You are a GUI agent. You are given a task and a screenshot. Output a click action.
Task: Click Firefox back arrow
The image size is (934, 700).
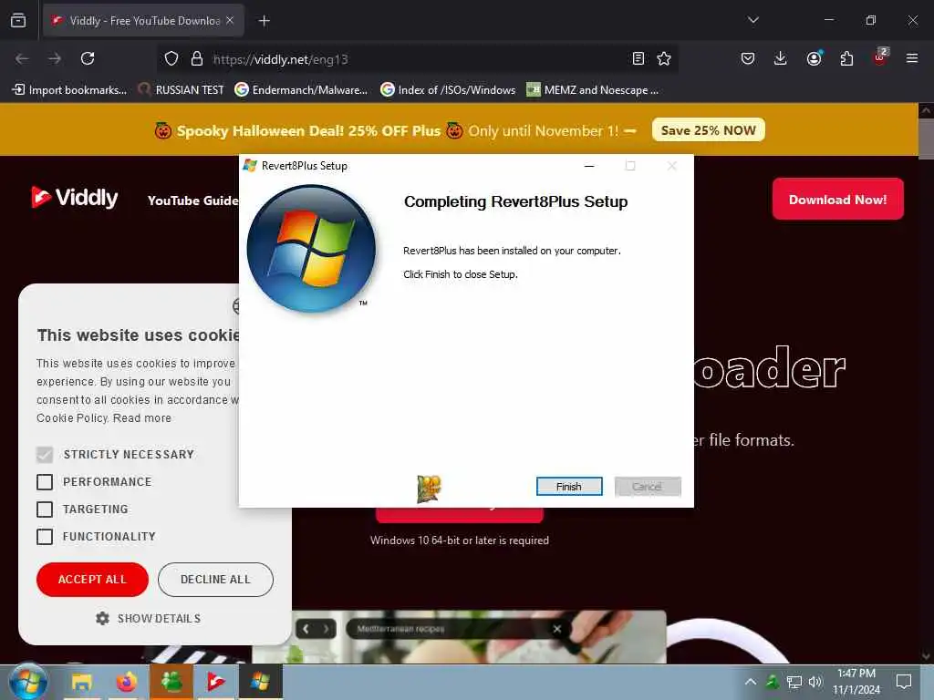coord(22,58)
